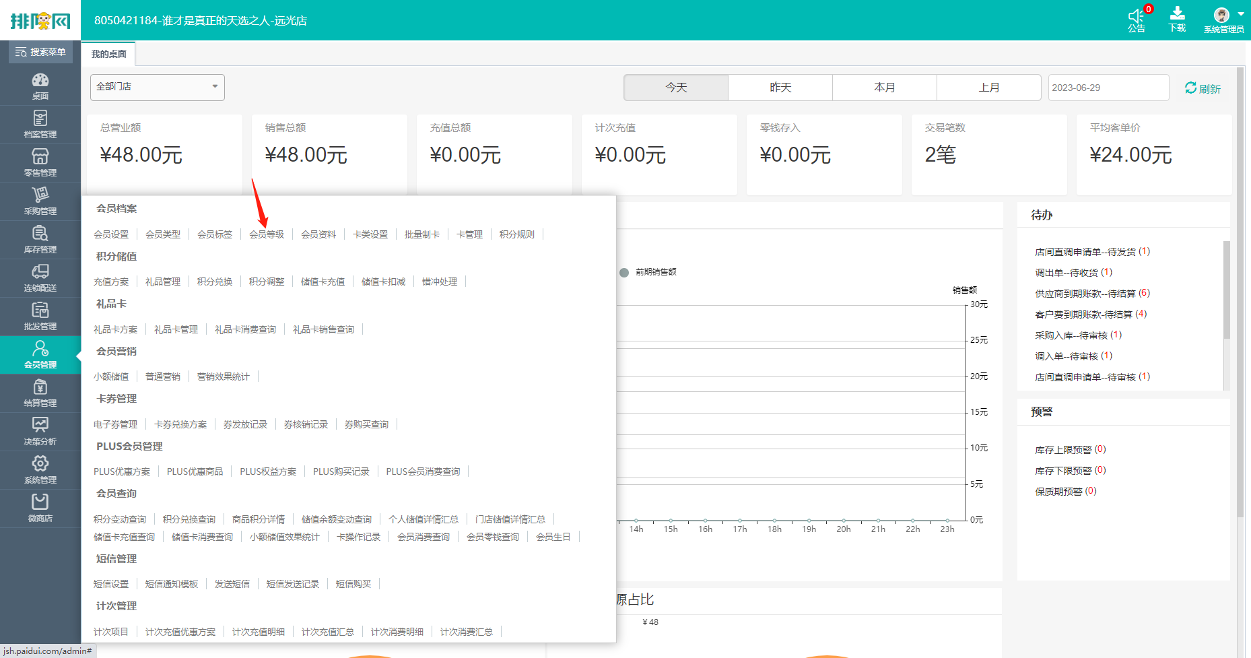Viewport: 1251px width, 658px height.
Task: Open 会员等级 menu link
Action: 267,234
